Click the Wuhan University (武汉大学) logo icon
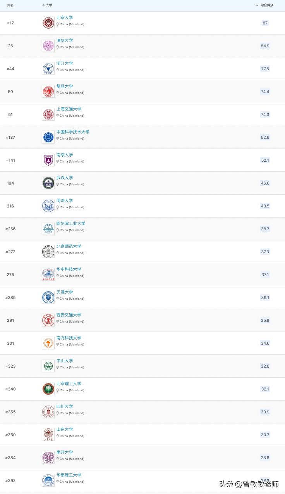285x494 pixels. [48, 183]
